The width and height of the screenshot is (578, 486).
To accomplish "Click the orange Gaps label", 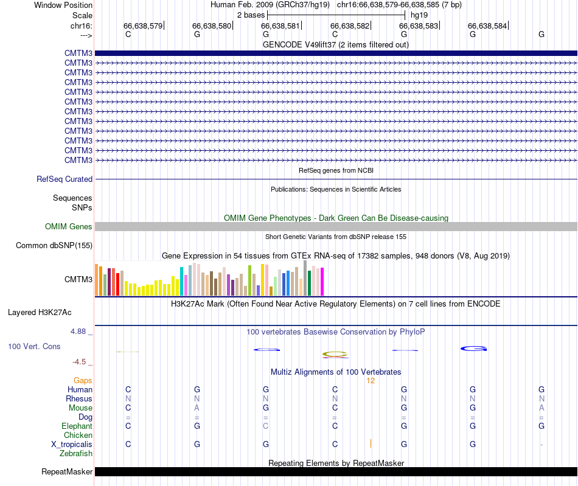I will pyautogui.click(x=83, y=380).
